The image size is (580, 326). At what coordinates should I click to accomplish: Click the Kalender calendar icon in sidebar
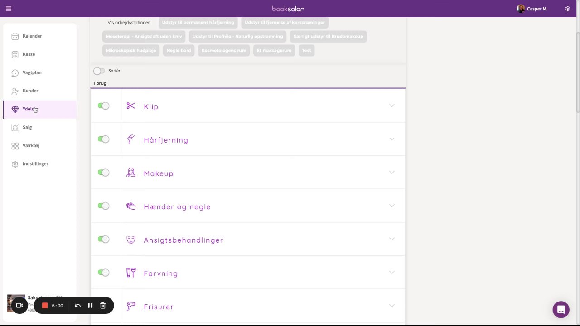(x=15, y=36)
